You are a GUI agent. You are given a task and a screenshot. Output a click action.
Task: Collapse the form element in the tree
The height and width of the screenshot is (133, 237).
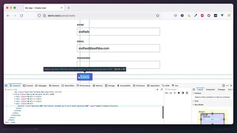(13, 94)
